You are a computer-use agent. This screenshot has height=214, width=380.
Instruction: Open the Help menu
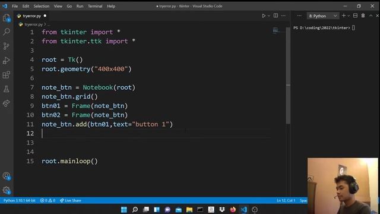111,6
